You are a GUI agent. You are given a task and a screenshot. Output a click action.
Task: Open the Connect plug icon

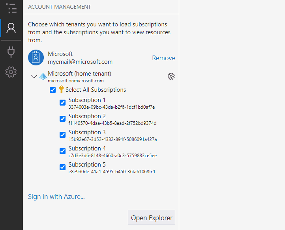tap(11, 52)
